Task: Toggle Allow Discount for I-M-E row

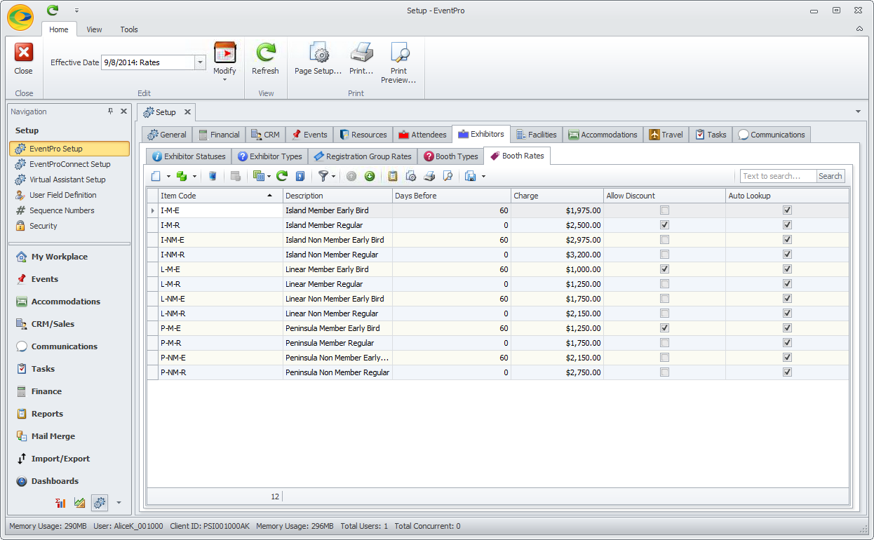Action: click(x=664, y=210)
